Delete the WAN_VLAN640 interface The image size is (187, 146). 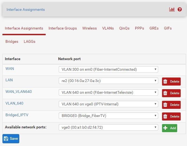coord(171,93)
